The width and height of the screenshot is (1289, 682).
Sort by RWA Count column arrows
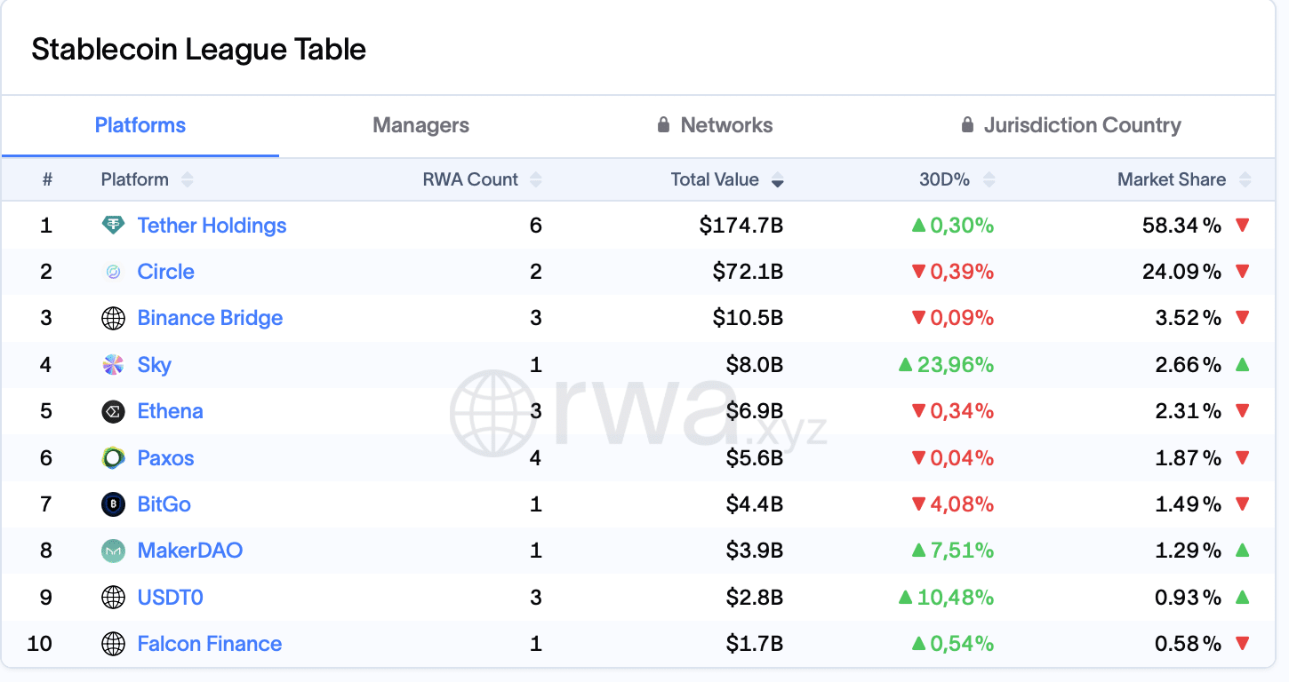[535, 180]
